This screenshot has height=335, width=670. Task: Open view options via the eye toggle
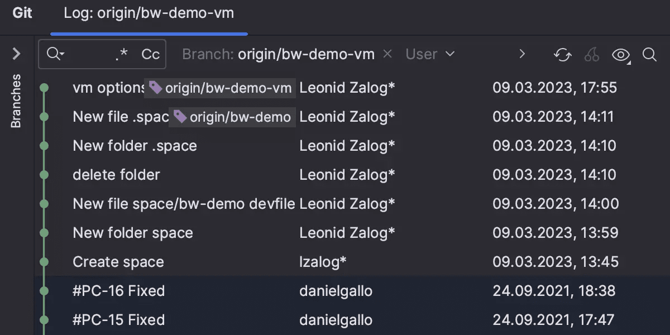620,55
